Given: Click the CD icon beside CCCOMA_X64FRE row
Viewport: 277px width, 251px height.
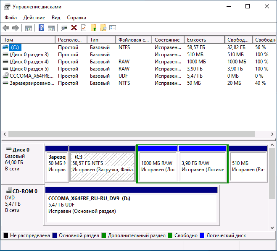Looking at the screenshot, I should coord(6,76).
